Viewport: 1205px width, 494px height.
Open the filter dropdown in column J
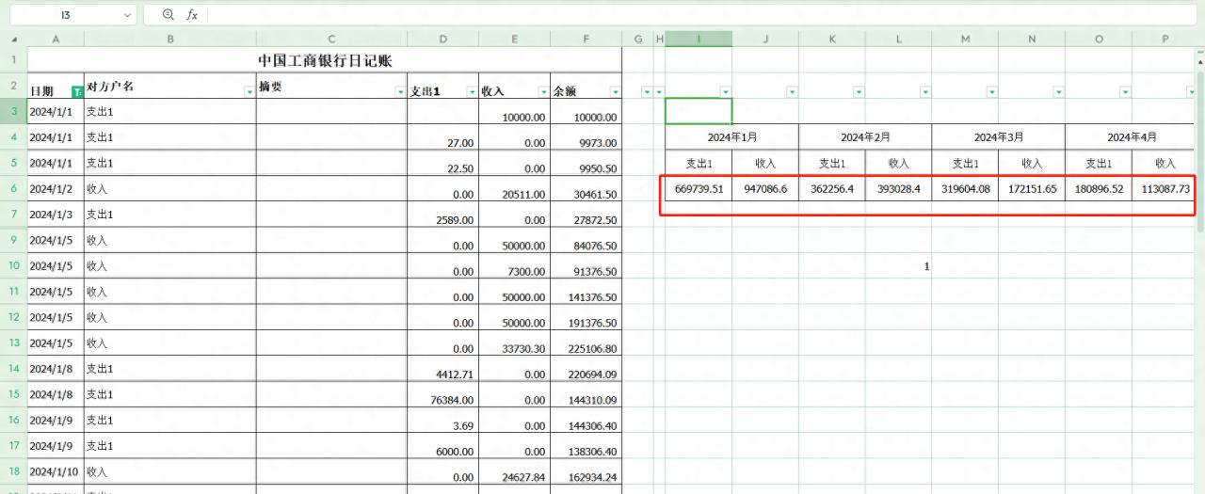792,91
